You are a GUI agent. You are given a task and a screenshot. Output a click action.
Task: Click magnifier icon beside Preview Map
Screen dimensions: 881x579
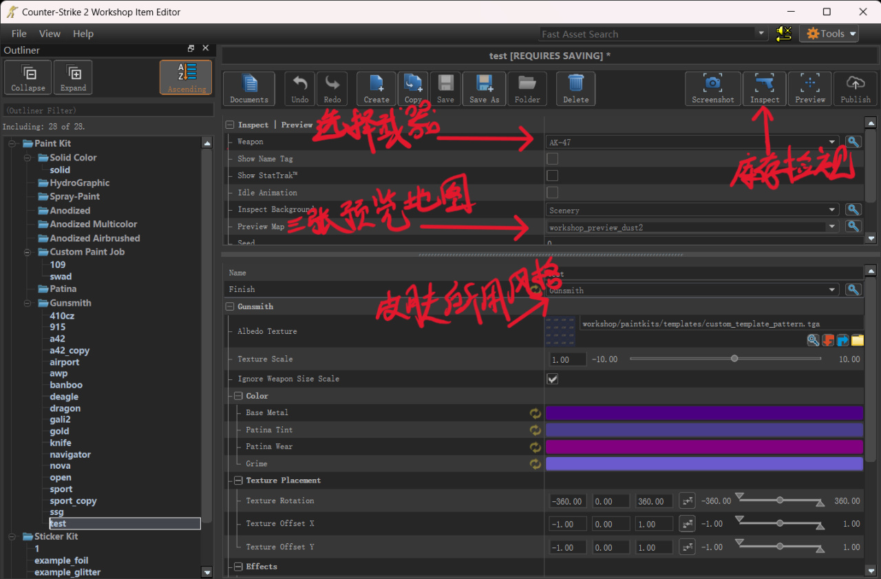tap(853, 227)
